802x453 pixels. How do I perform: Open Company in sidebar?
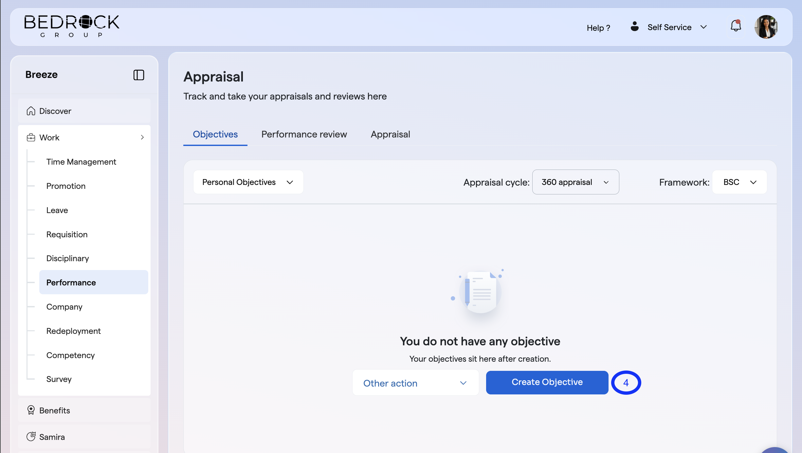pyautogui.click(x=64, y=307)
